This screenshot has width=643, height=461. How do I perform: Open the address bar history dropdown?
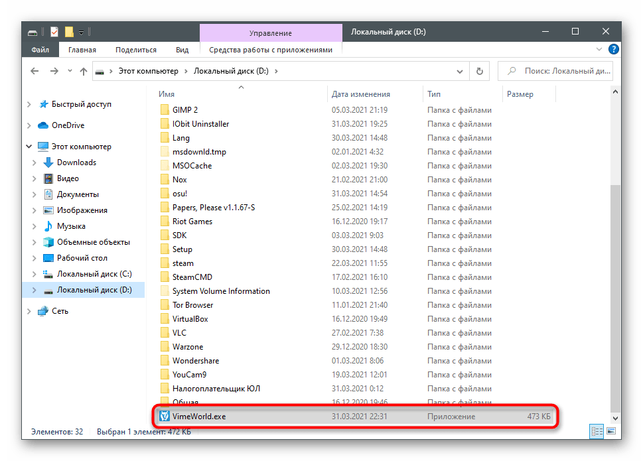click(x=460, y=71)
